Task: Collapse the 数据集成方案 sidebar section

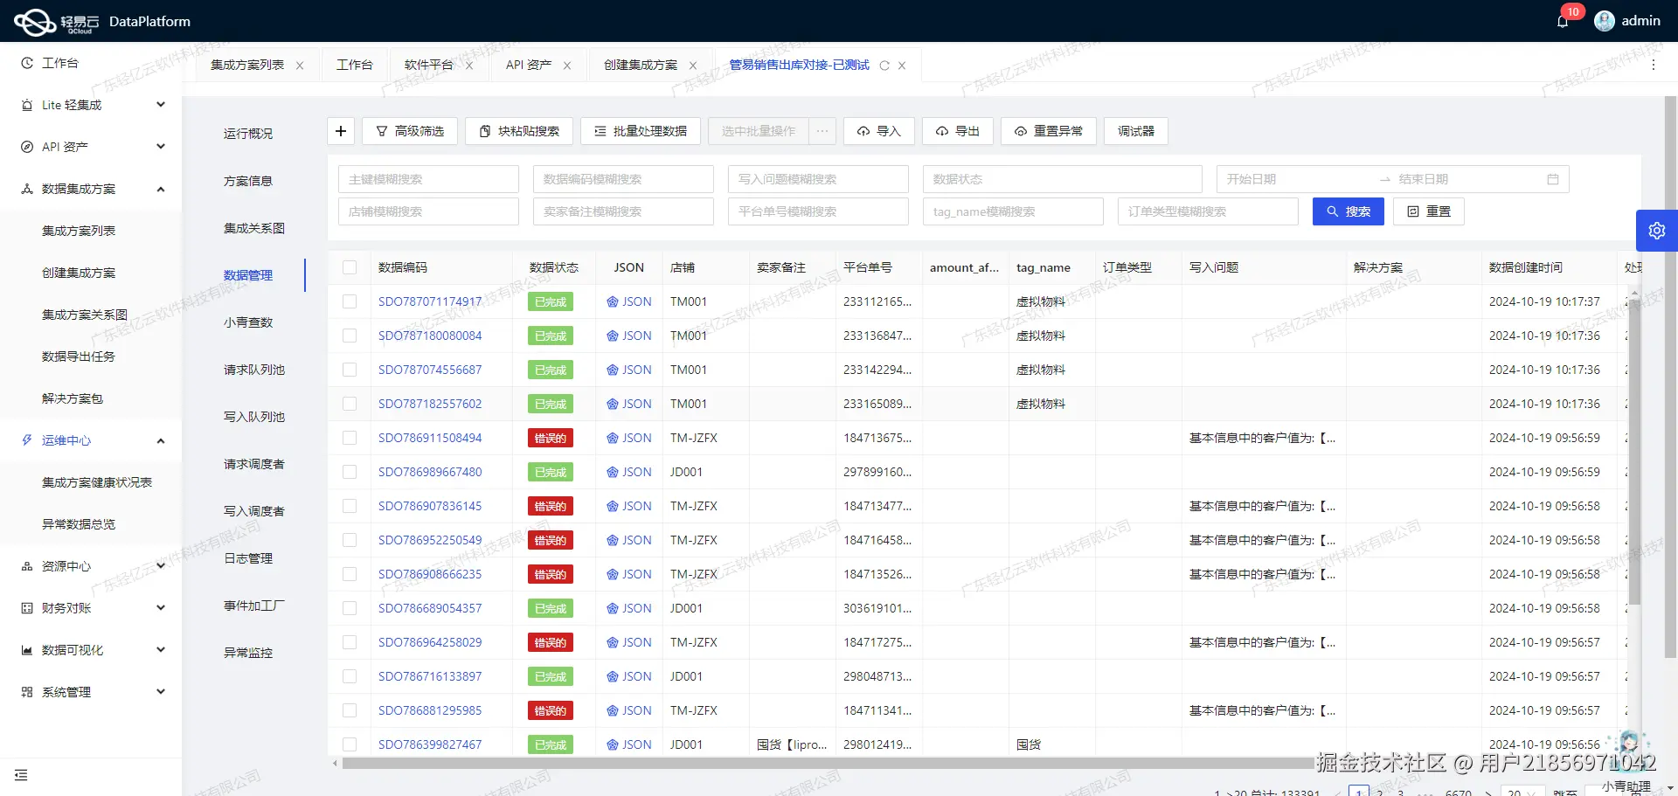Action: [160, 189]
